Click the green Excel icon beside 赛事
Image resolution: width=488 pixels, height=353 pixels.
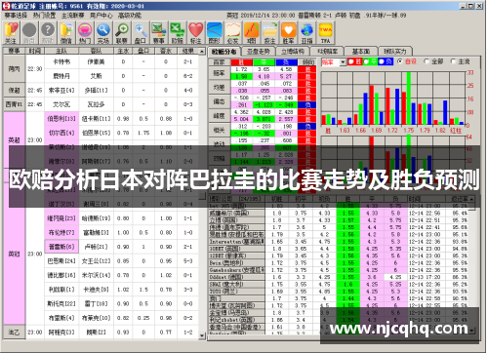coord(178,32)
